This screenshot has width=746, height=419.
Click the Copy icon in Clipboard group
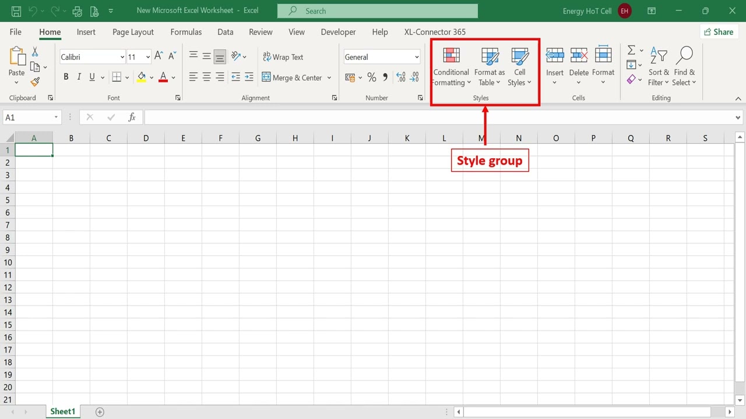[x=35, y=67]
